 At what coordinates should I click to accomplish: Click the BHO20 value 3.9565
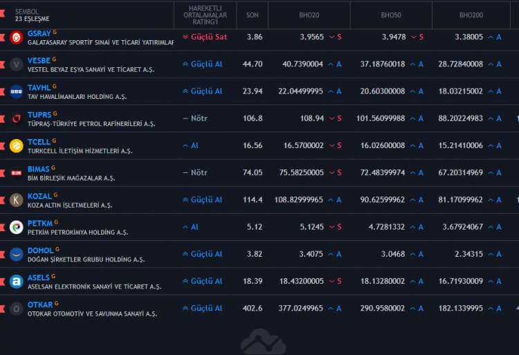[312, 37]
